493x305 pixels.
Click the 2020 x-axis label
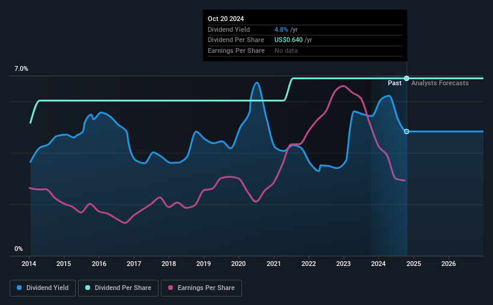coord(238,264)
